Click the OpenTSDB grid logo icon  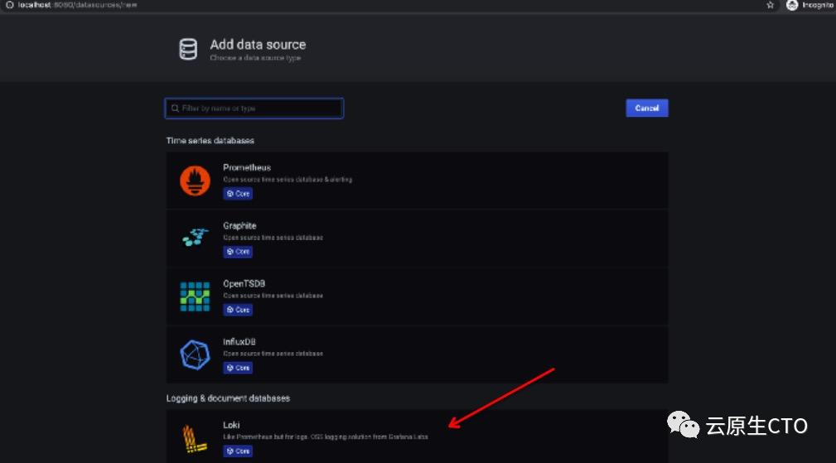pos(196,297)
